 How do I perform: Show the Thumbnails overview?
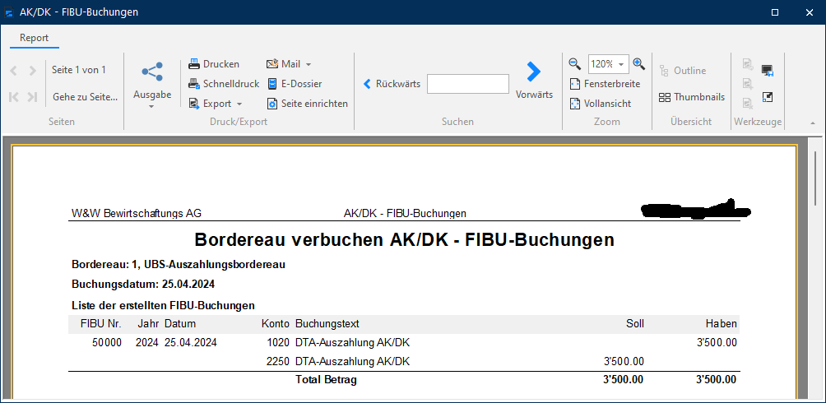point(692,97)
